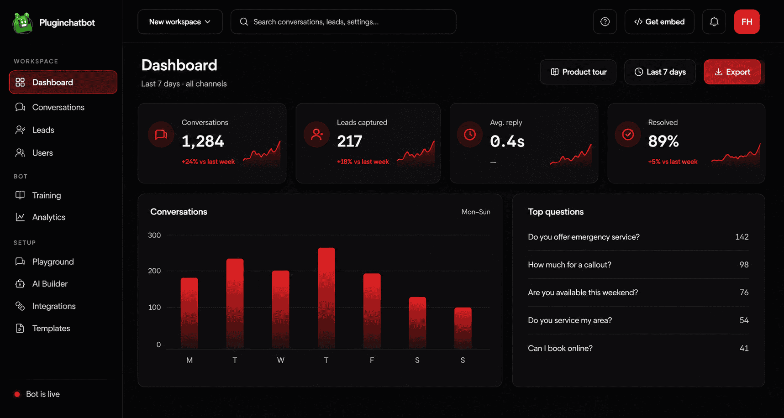The image size is (784, 418).
Task: Click the Conversations card chat bubble icon
Action: click(161, 135)
